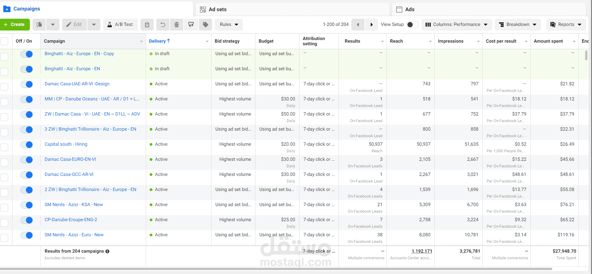
Task: Click the Reports document icon
Action: (x=553, y=25)
